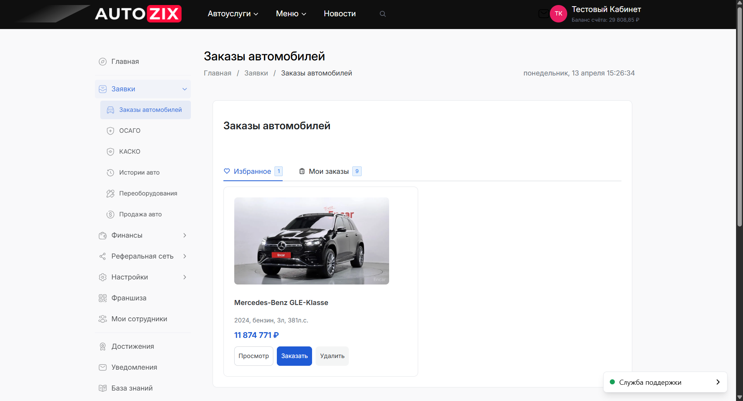Click the Просмотр button
Viewport: 743px width, 401px height.
[254, 356]
